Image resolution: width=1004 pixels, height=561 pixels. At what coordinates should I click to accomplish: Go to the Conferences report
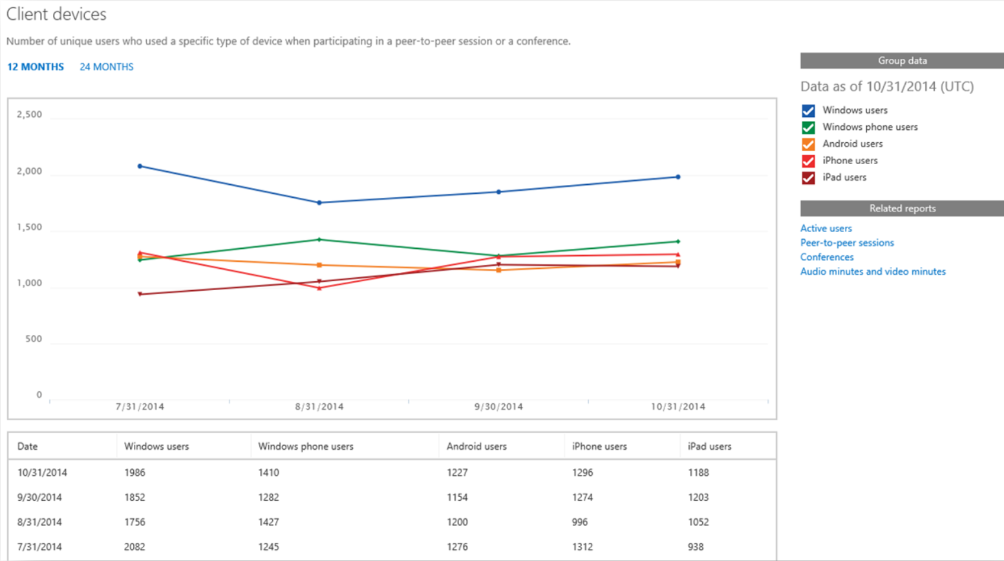[827, 257]
